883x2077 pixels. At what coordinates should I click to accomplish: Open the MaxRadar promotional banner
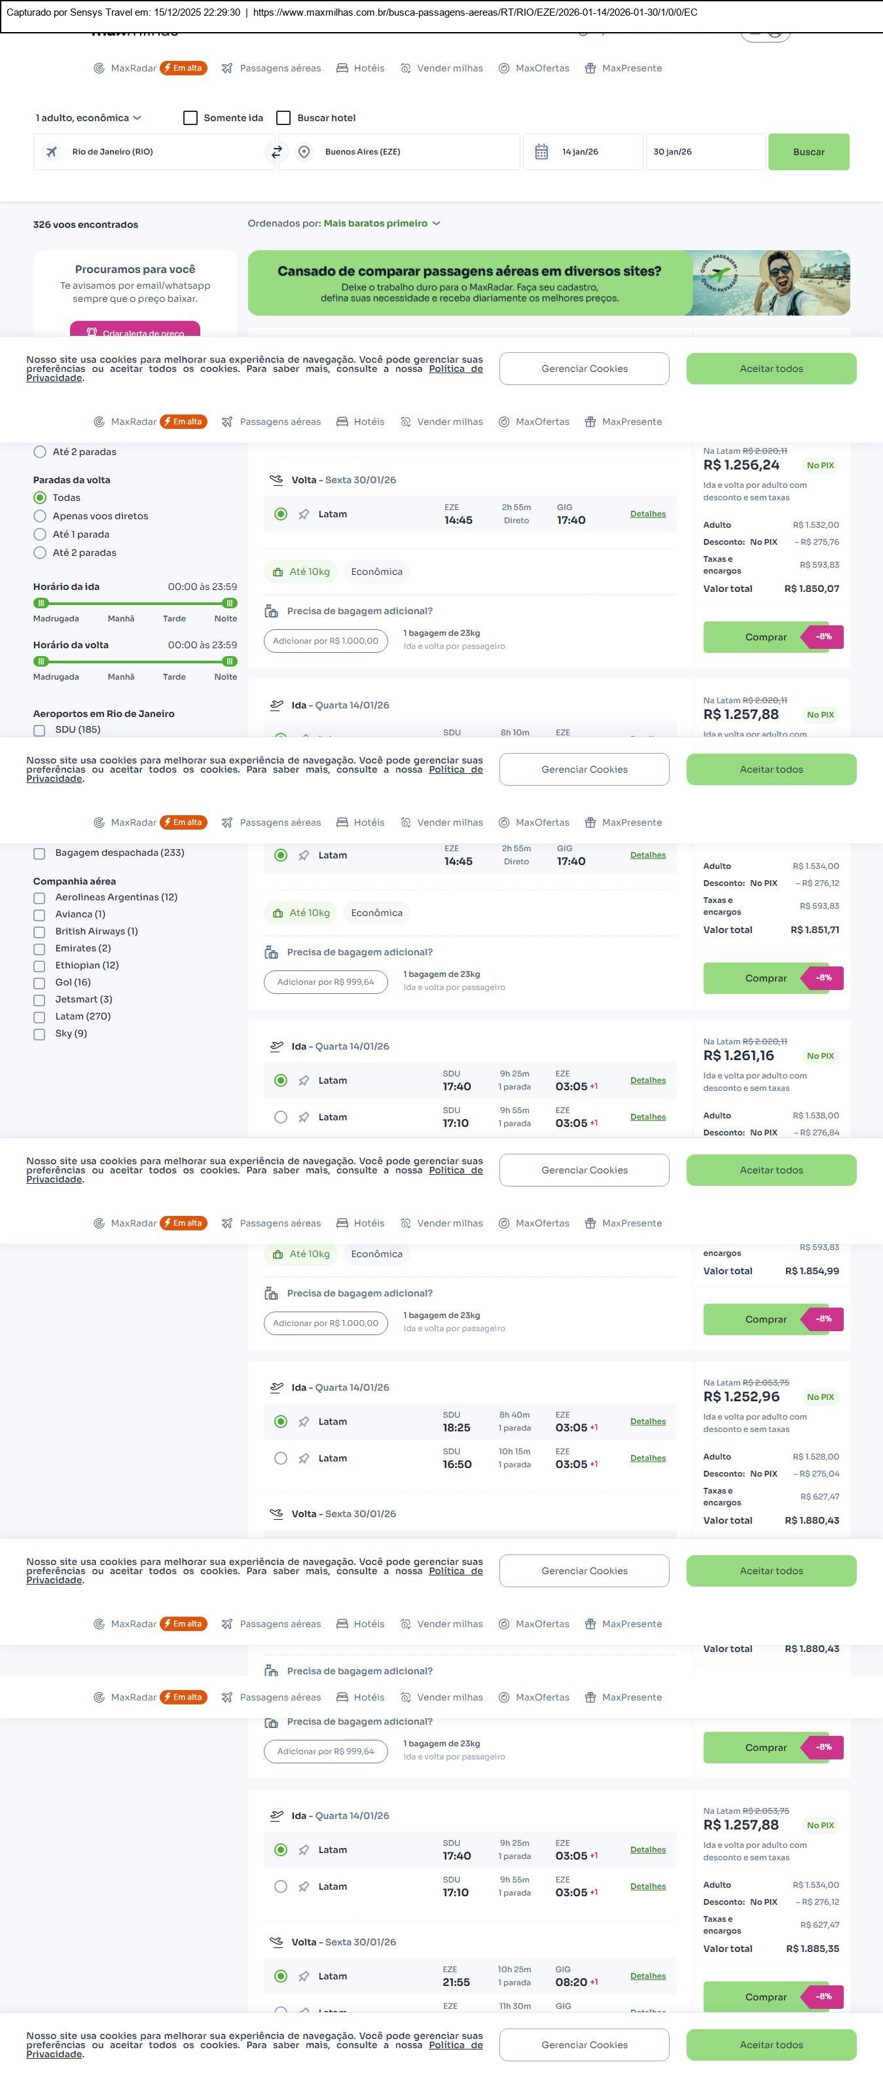click(549, 283)
